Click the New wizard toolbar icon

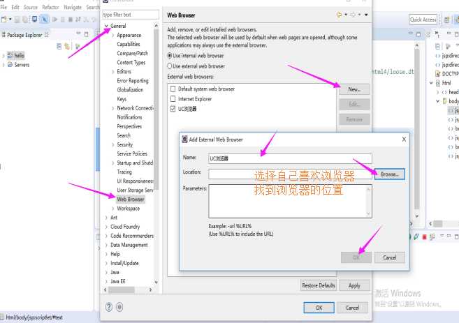pyautogui.click(x=3, y=20)
